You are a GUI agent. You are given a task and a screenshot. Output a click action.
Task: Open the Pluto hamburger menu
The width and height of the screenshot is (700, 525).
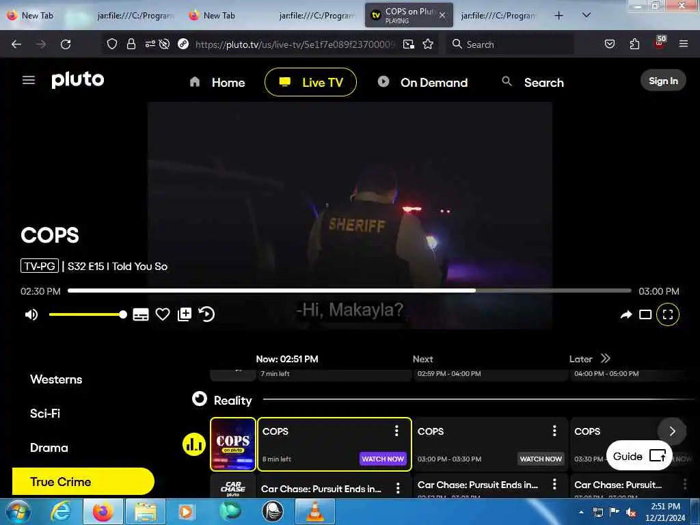tap(29, 80)
